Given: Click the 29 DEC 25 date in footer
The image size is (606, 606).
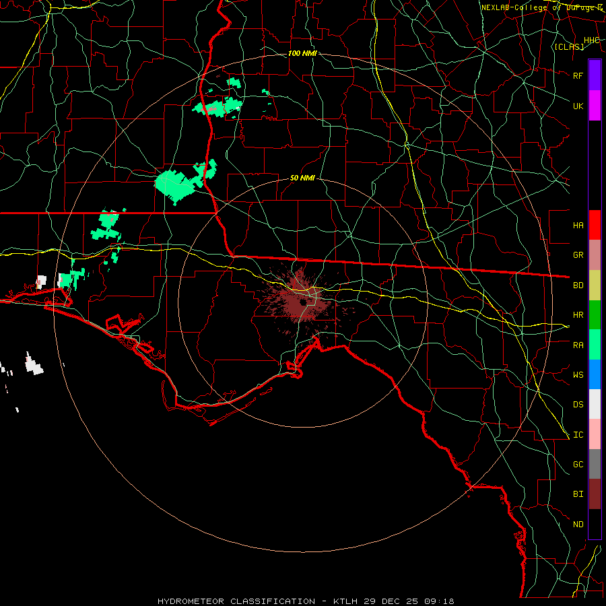Looking at the screenshot, I should click(x=393, y=601).
